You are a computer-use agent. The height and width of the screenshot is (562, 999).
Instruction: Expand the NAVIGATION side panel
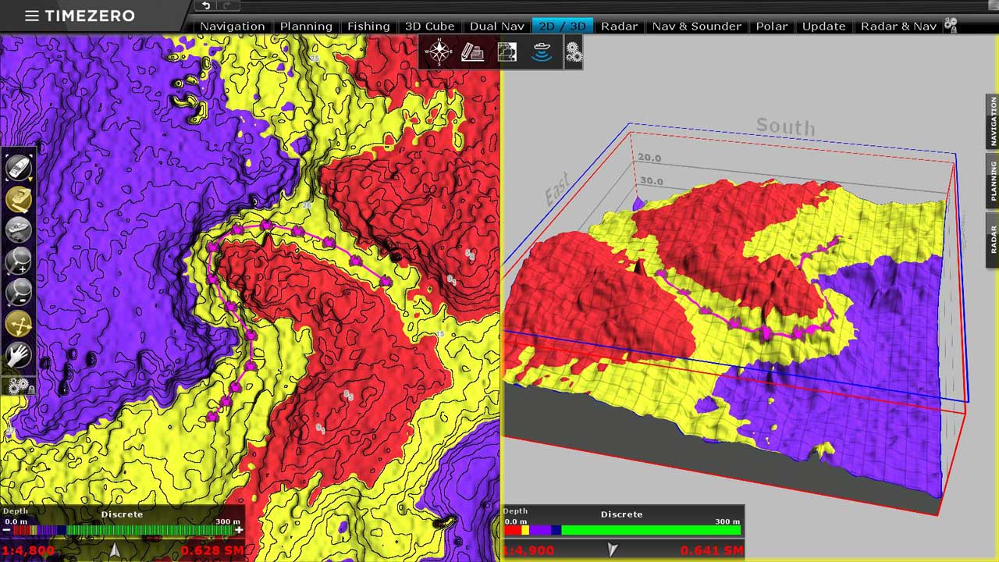click(x=993, y=122)
